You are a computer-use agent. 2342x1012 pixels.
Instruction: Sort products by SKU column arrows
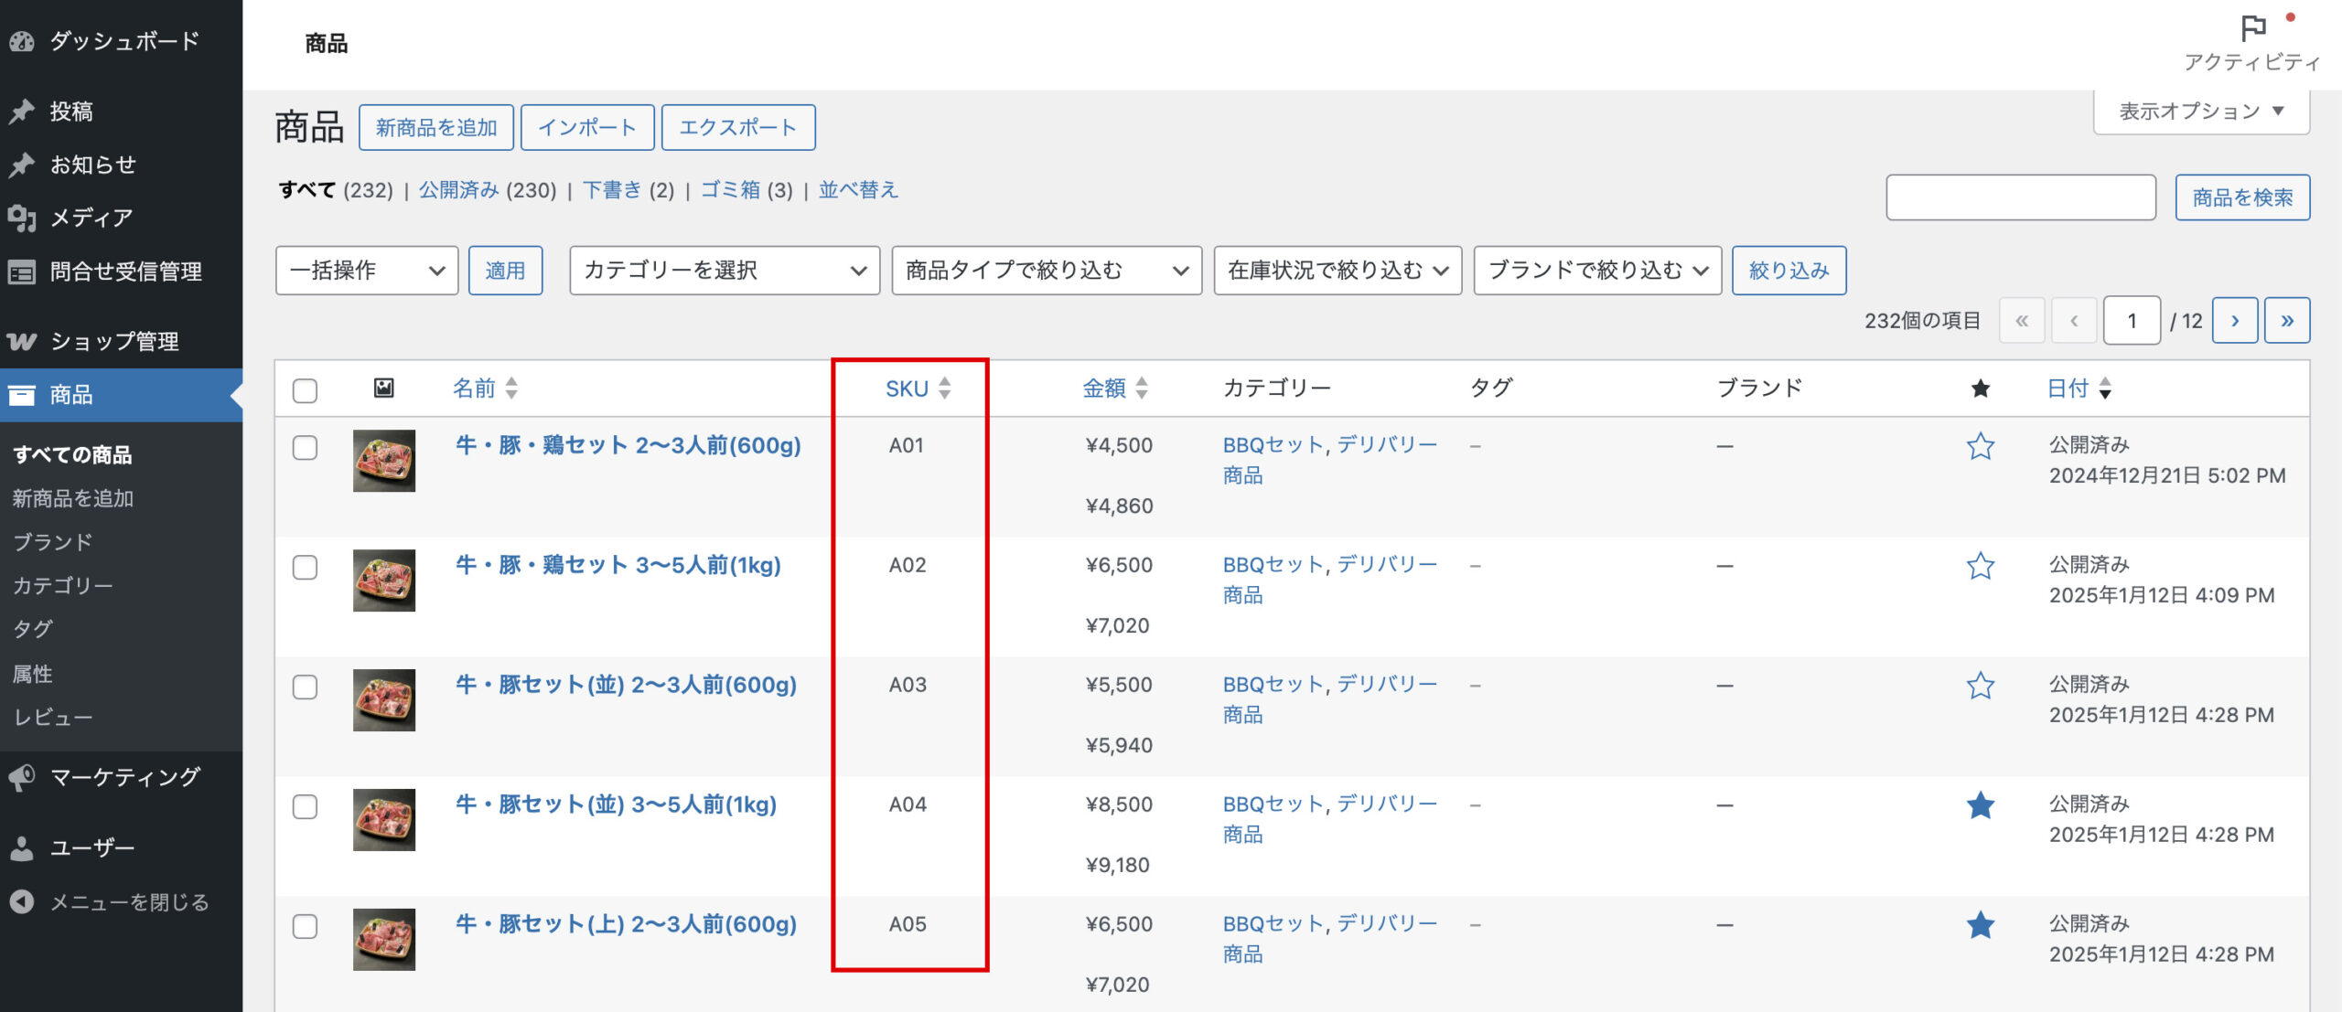coord(944,389)
